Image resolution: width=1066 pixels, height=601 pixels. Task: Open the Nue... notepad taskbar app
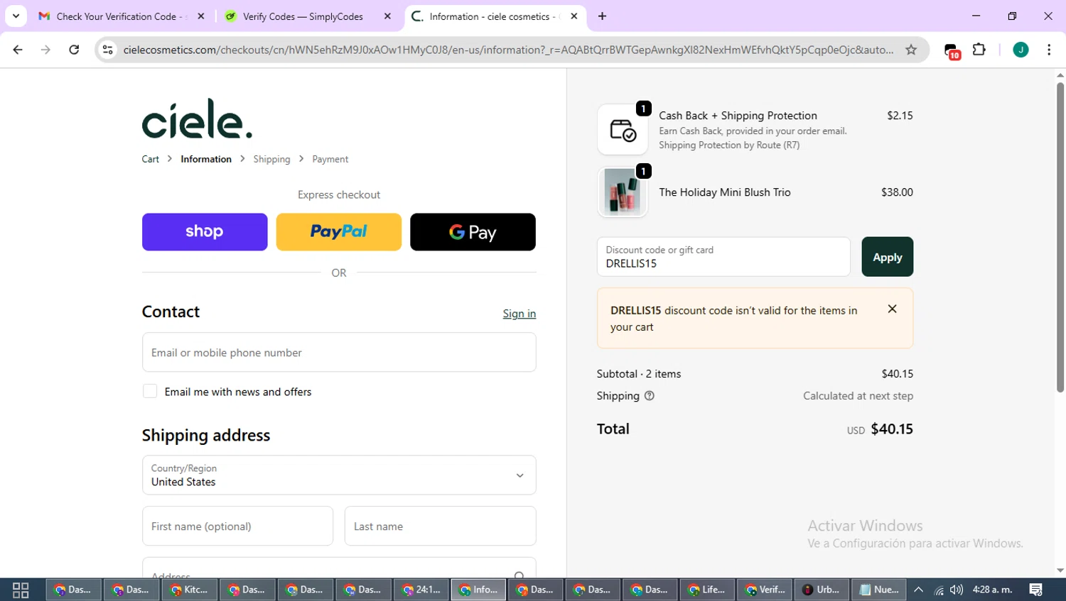pyautogui.click(x=880, y=590)
